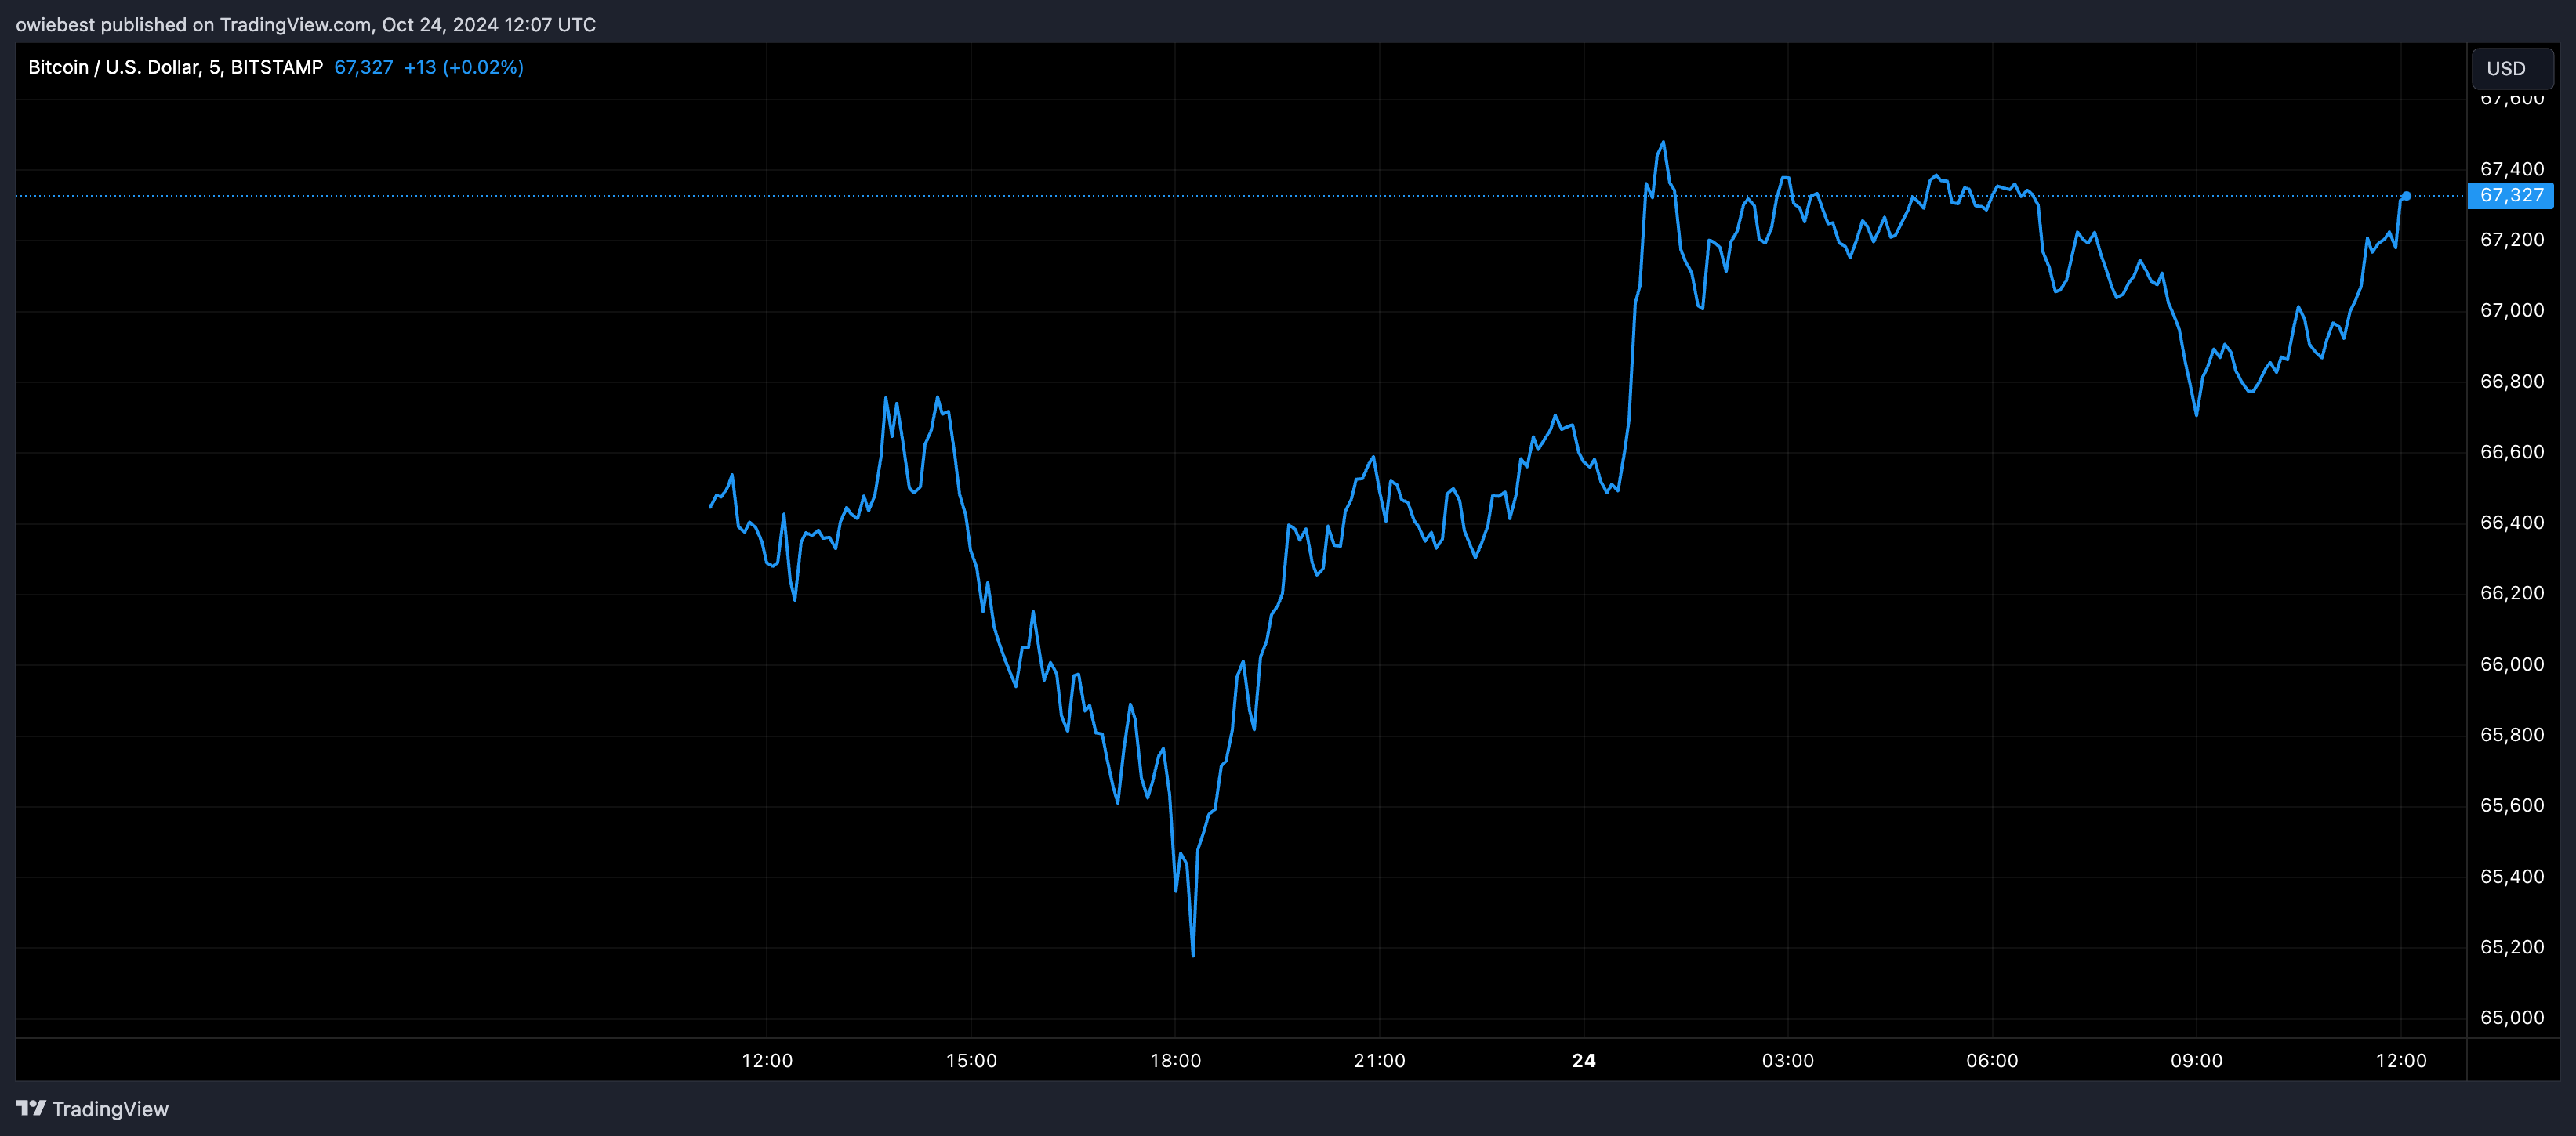Click the 65,000 price axis label
Viewport: 2576px width, 1136px height.
tap(2512, 1018)
